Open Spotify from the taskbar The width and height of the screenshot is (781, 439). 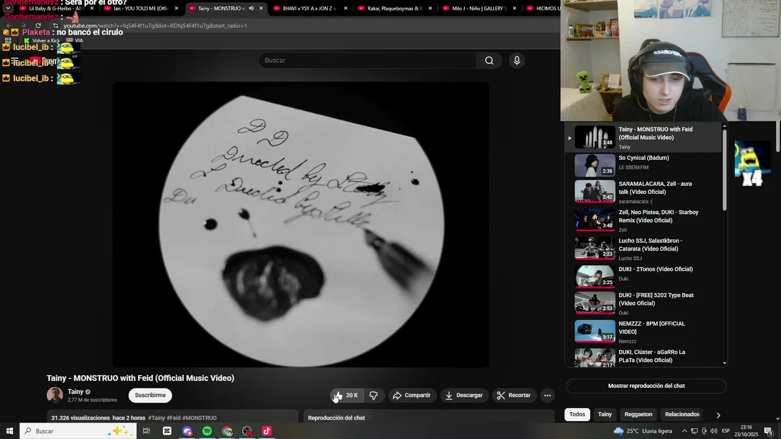(x=207, y=431)
